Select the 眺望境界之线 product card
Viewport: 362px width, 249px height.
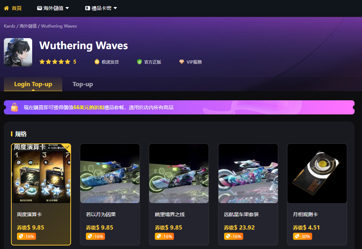click(x=179, y=194)
